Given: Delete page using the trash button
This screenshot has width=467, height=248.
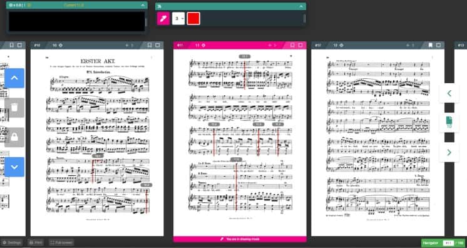Looking at the screenshot, I should point(14,108).
